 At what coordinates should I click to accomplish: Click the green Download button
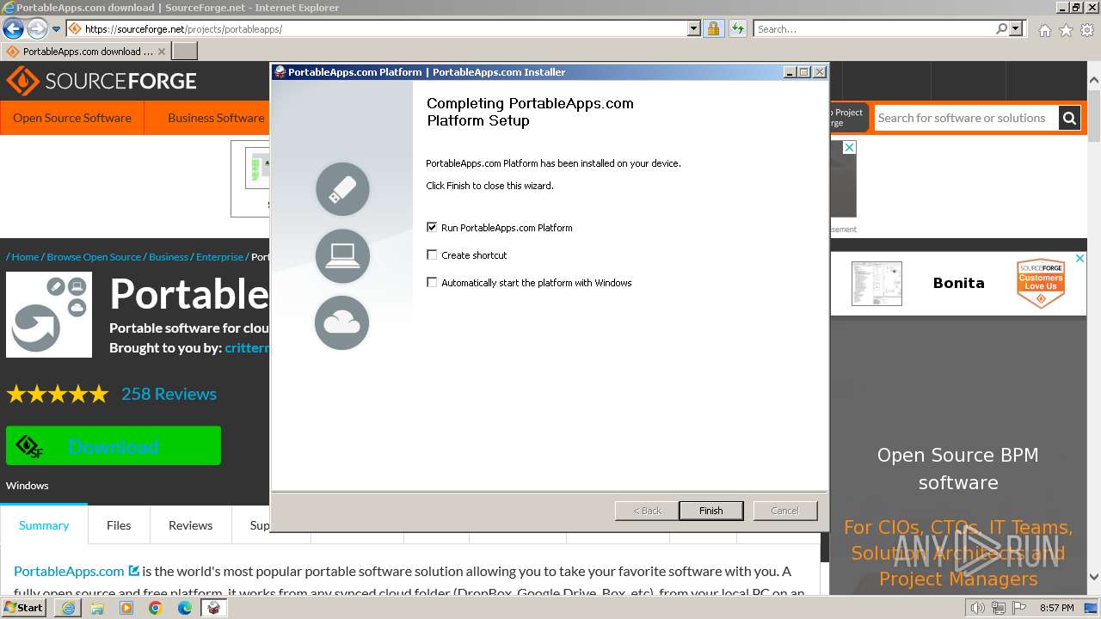[x=114, y=445]
